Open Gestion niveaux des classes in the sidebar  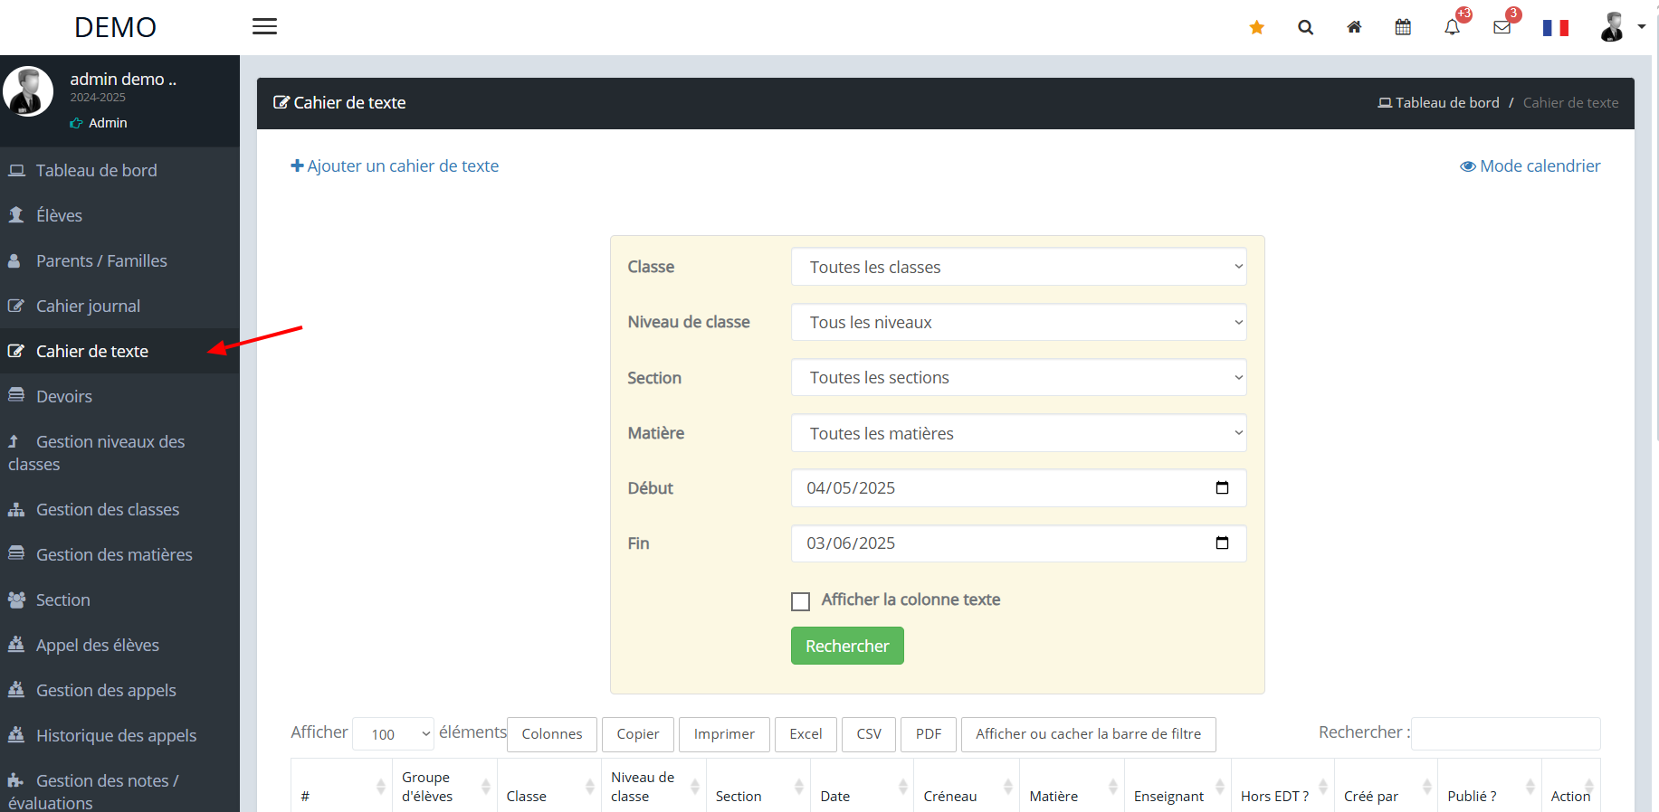coord(119,453)
